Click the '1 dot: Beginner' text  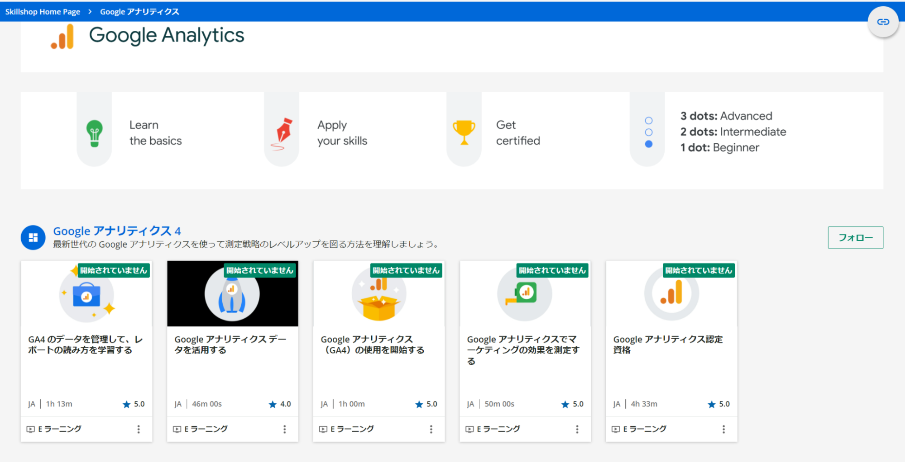[x=719, y=148]
